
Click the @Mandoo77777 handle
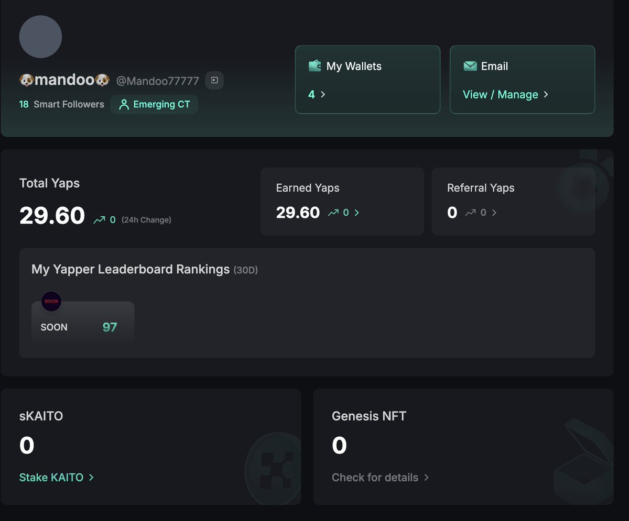click(x=157, y=81)
